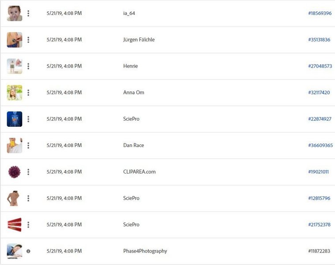Click the purple virus cell thumbnail
Image resolution: width=335 pixels, height=265 pixels.
pos(14,172)
